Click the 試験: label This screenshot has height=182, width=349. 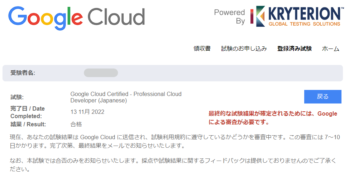(x=17, y=97)
